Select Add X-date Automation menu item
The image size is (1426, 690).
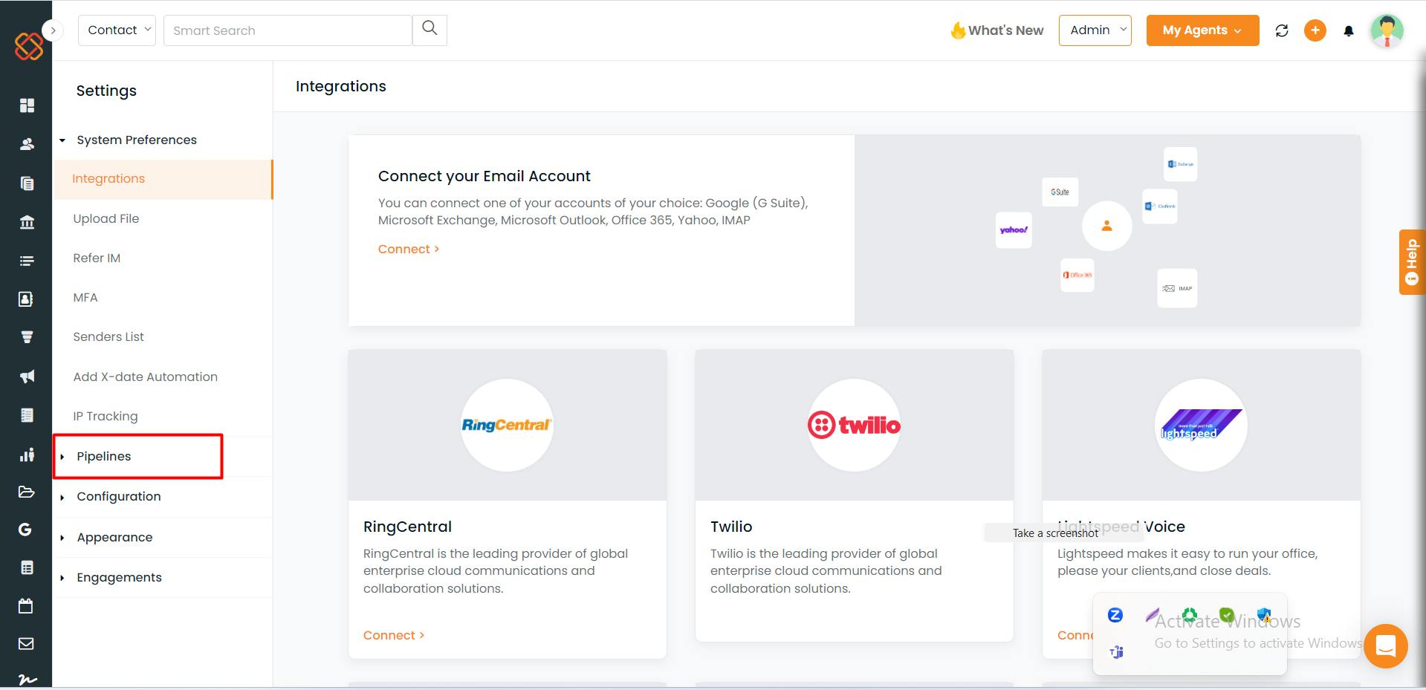(x=146, y=377)
